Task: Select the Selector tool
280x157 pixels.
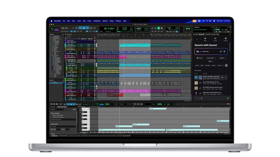Action: [x=84, y=28]
